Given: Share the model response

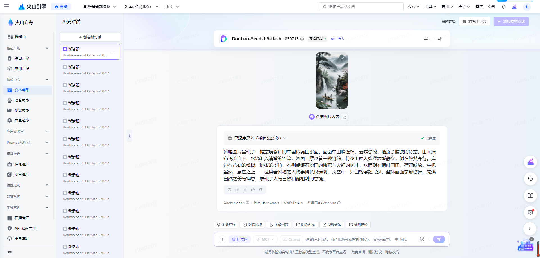Looking at the screenshot, I should [x=245, y=190].
